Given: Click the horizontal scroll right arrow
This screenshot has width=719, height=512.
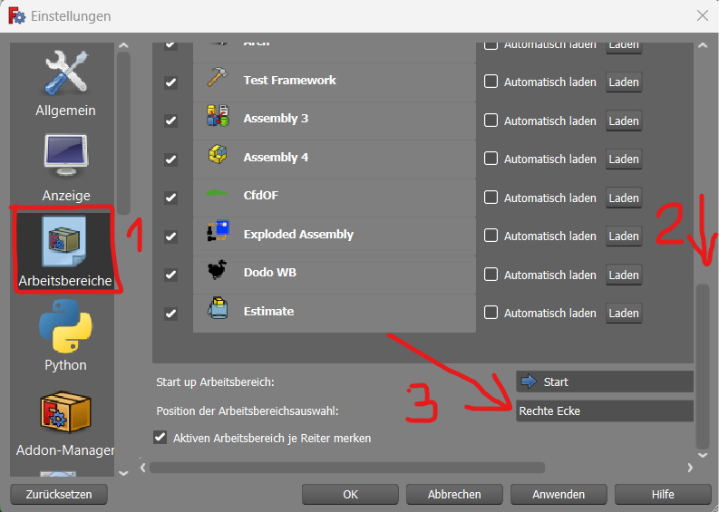Looking at the screenshot, I should click(x=690, y=468).
